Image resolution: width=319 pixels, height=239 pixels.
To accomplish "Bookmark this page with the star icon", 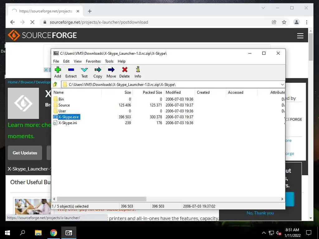I will (284, 22).
